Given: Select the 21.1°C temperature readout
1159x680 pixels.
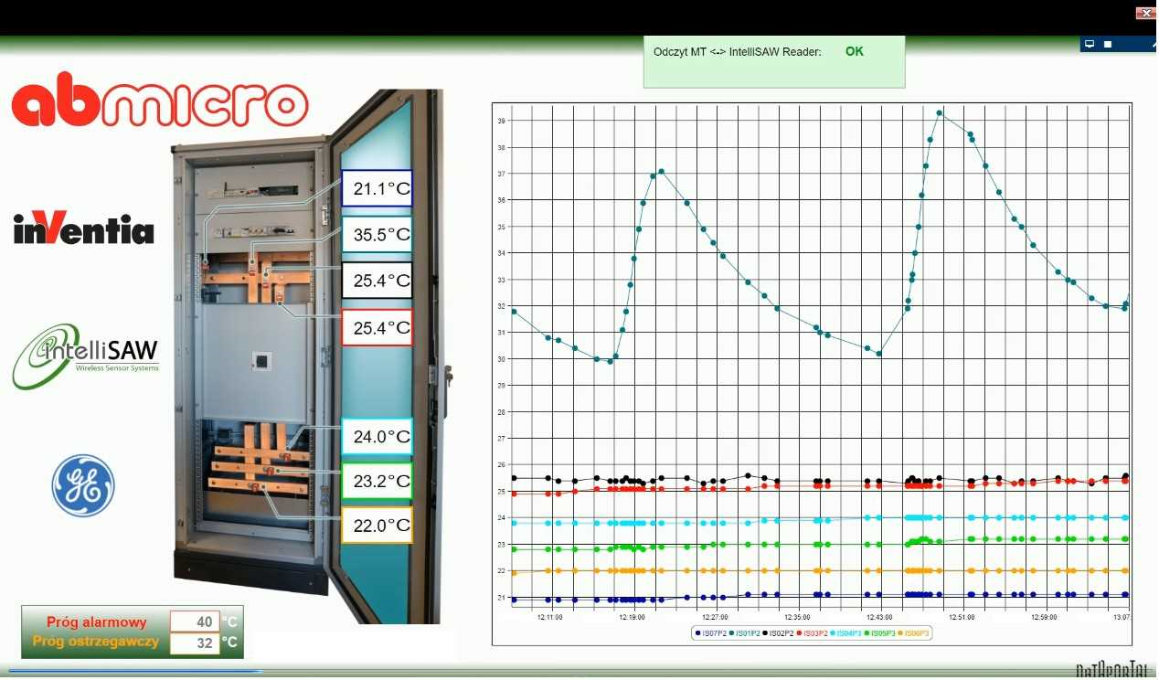Looking at the screenshot, I should point(377,190).
